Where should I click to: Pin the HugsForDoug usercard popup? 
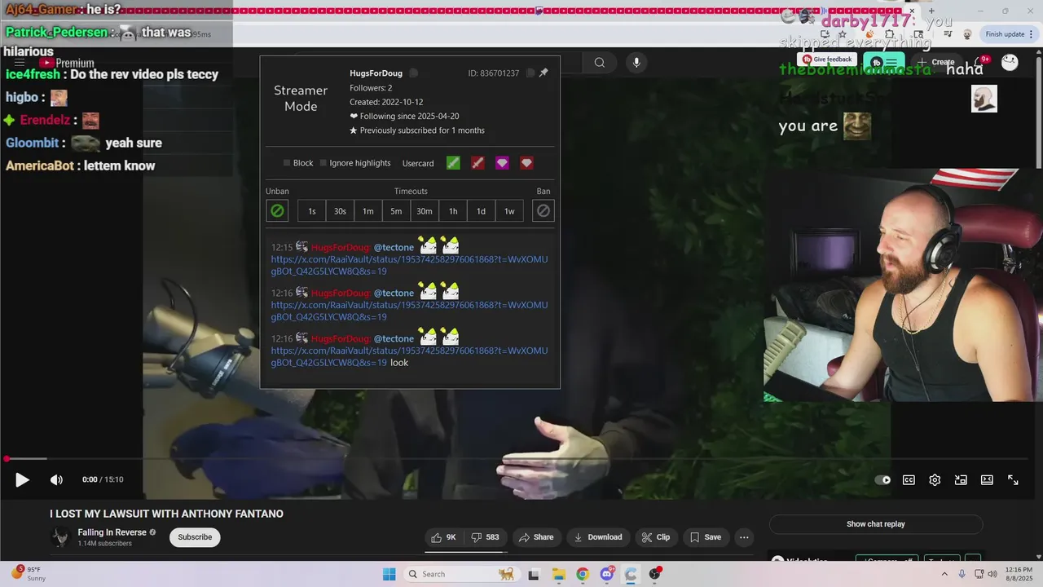point(544,73)
